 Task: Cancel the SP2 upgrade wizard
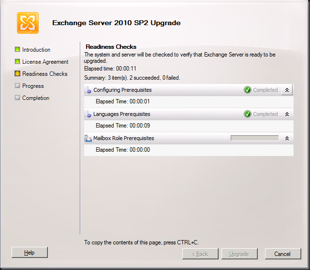[x=283, y=254]
